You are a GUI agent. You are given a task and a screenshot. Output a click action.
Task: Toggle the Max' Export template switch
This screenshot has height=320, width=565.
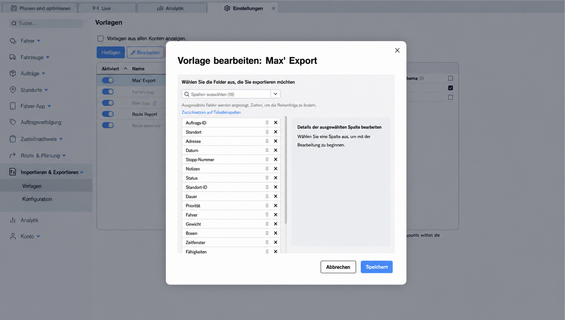pos(108,80)
